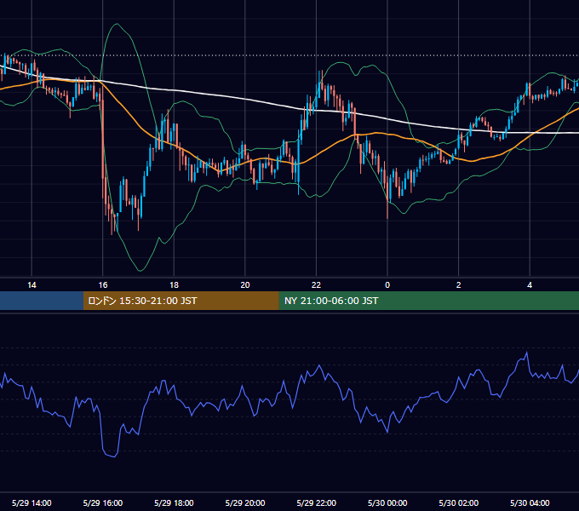This screenshot has height=511, width=579.
Task: Click the 18 hour axis label
Action: [x=174, y=285]
